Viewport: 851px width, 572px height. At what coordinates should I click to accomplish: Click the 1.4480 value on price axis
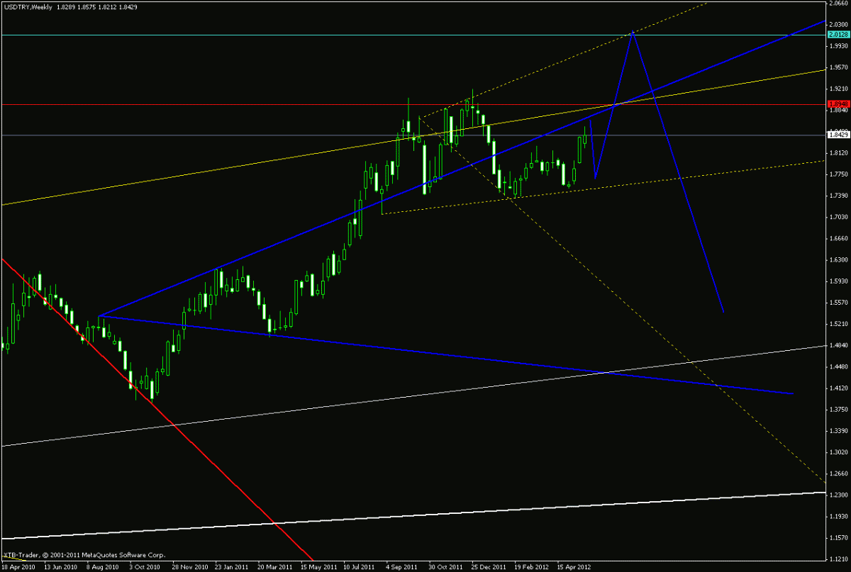pos(838,366)
